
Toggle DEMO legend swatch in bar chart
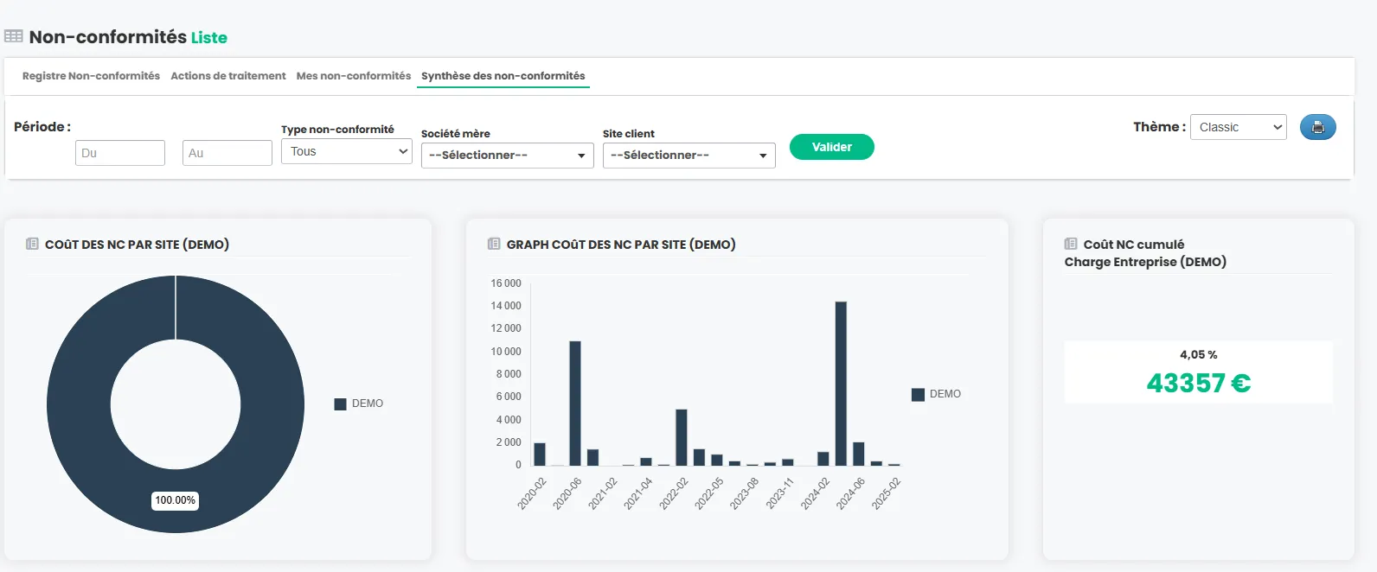[x=918, y=394]
